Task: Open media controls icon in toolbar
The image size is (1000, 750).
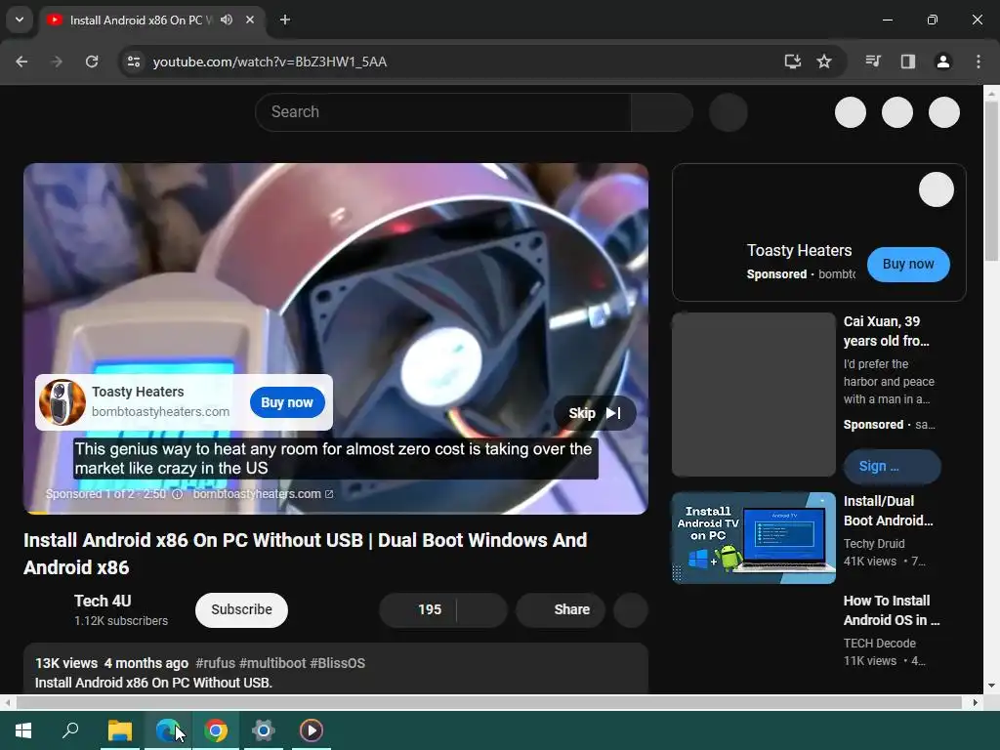Action: pos(873,62)
